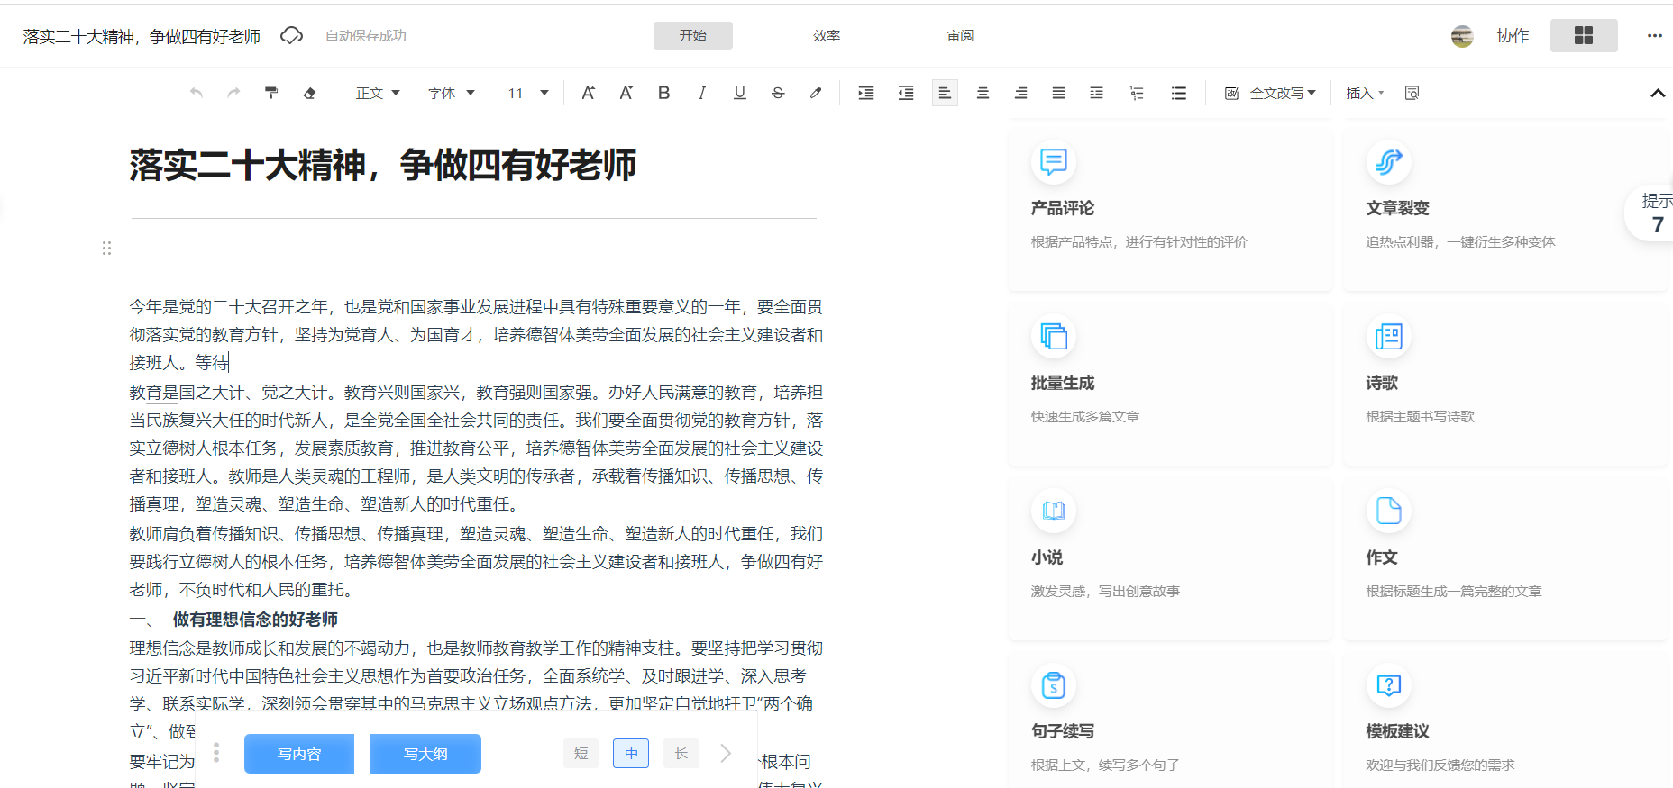Click the 写大纲 button
Screen dimensions: 1673x788
(x=425, y=754)
